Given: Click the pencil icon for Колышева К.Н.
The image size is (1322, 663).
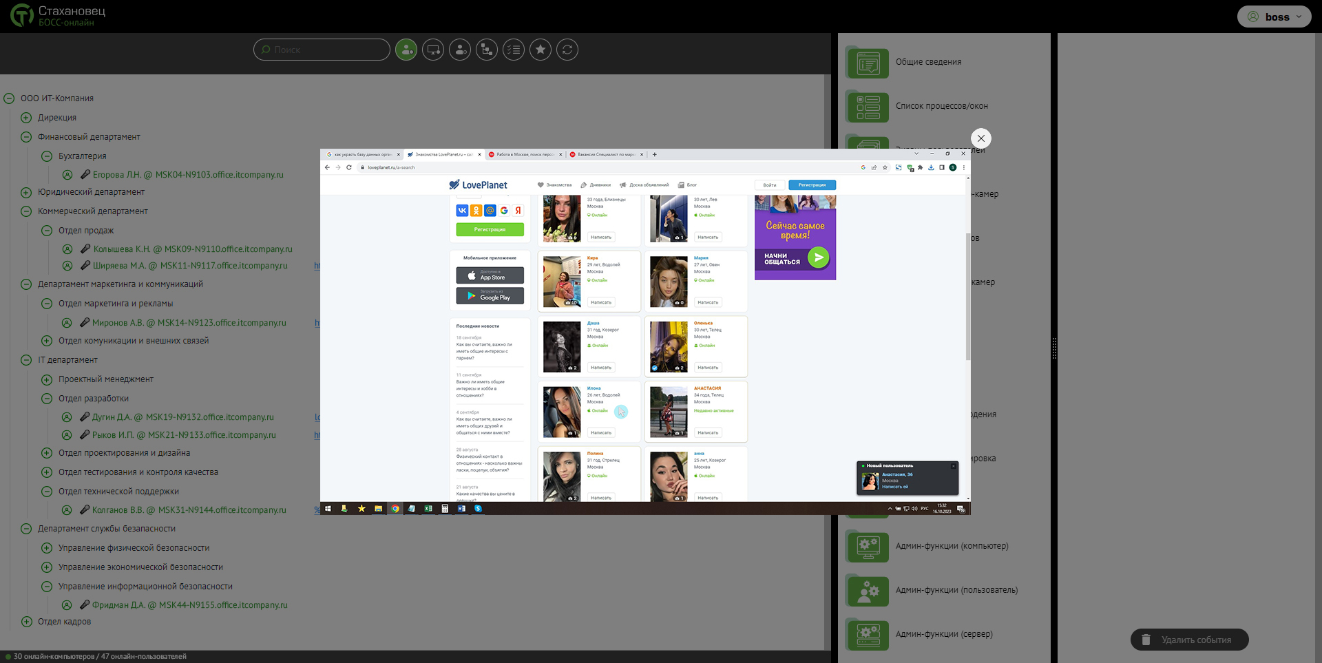Looking at the screenshot, I should tap(85, 249).
